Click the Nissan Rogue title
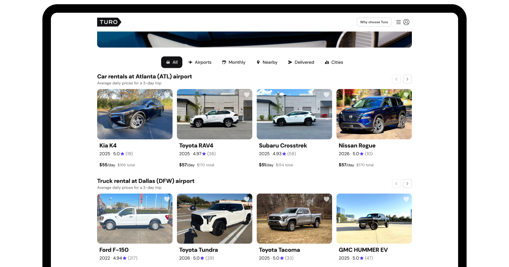The height and width of the screenshot is (267, 509). (357, 145)
